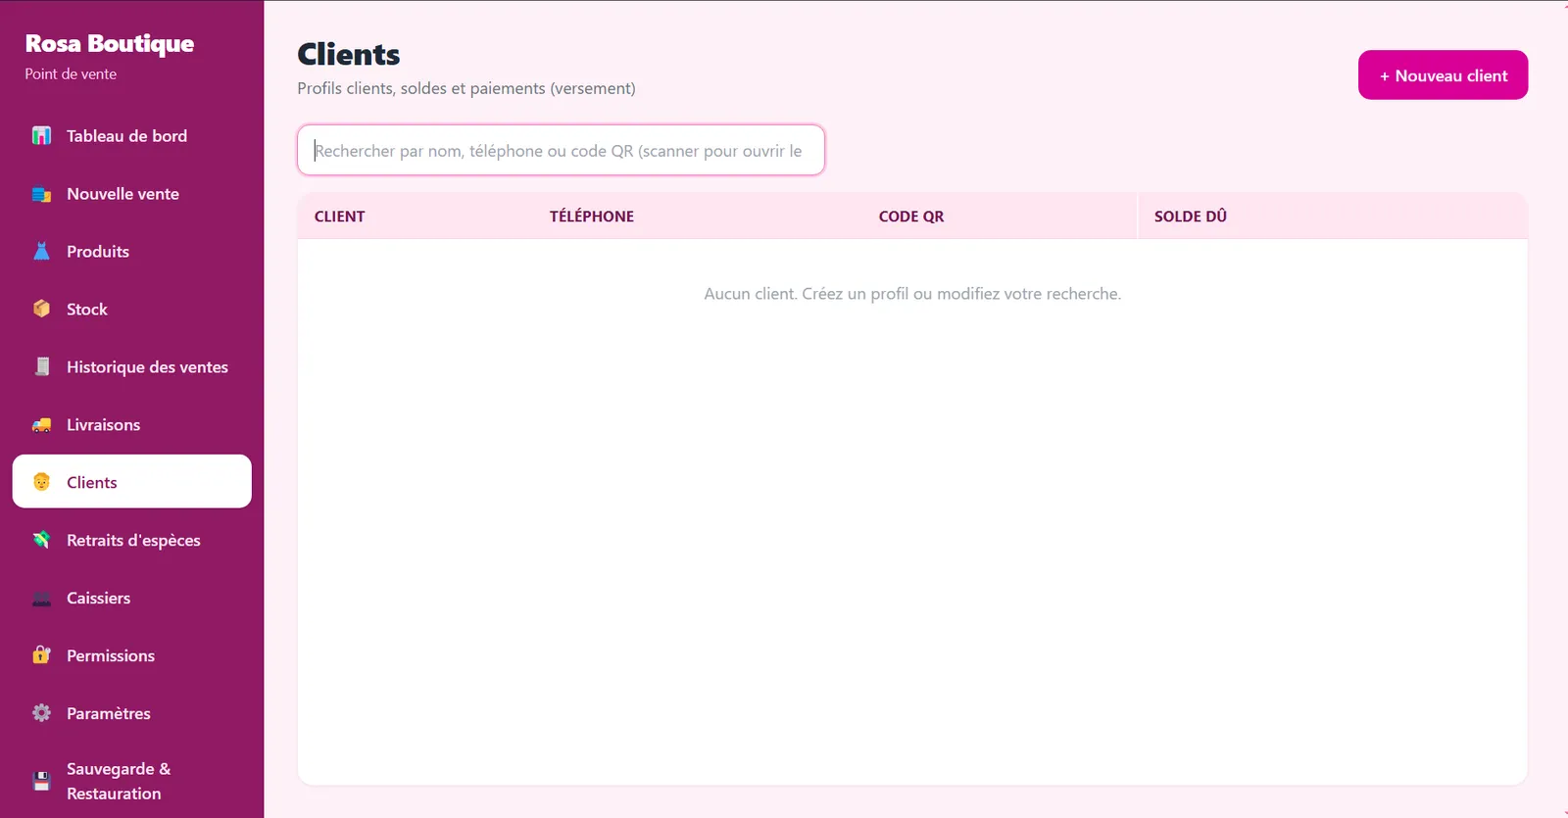The width and height of the screenshot is (1568, 818).
Task: Click the TÉLÉPHONE column header
Action: click(x=591, y=217)
